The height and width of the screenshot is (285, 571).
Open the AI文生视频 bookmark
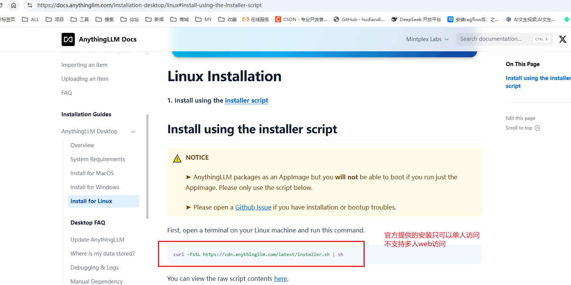click(x=531, y=19)
